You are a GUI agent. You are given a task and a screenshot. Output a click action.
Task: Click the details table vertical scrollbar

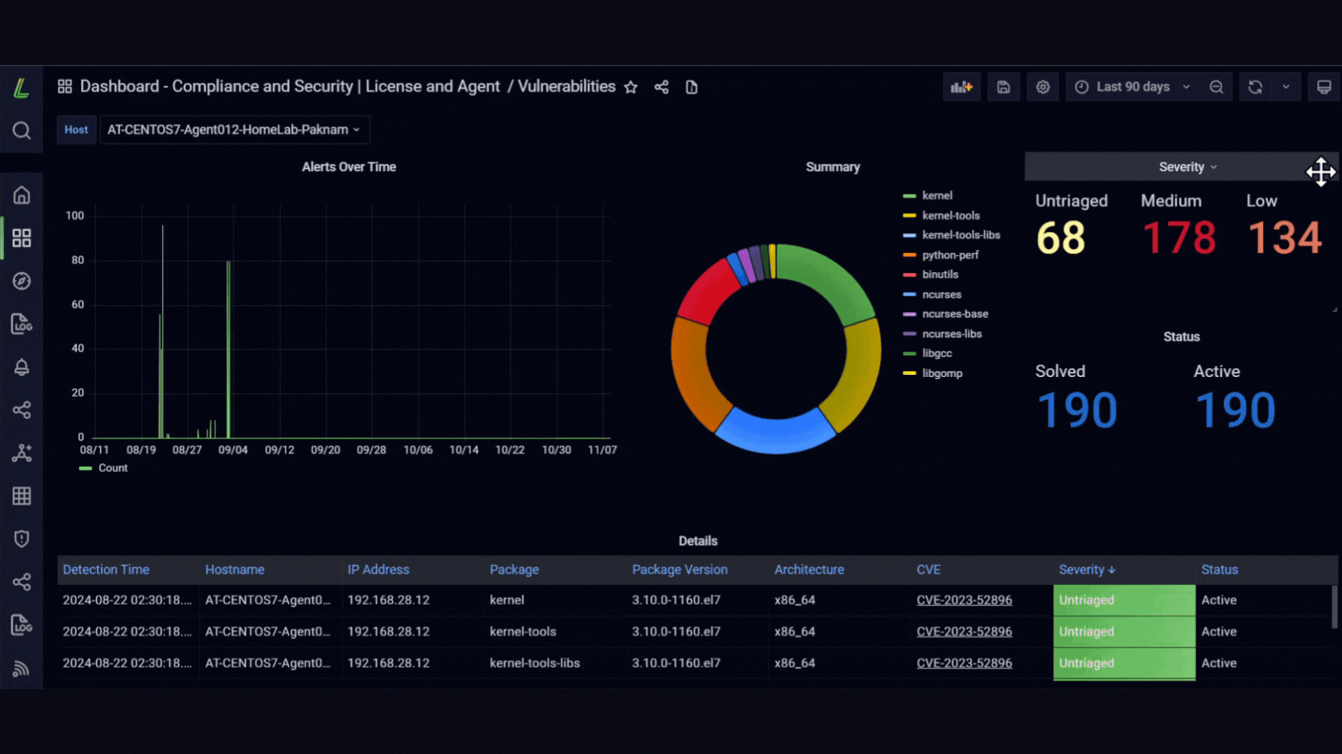[1334, 607]
